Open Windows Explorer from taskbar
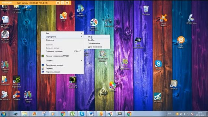208x117 pixels. pos(25,114)
